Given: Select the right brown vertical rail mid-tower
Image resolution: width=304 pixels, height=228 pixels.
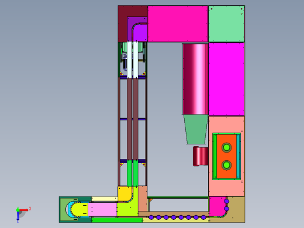Looking at the screenshot, I should click(136, 119).
